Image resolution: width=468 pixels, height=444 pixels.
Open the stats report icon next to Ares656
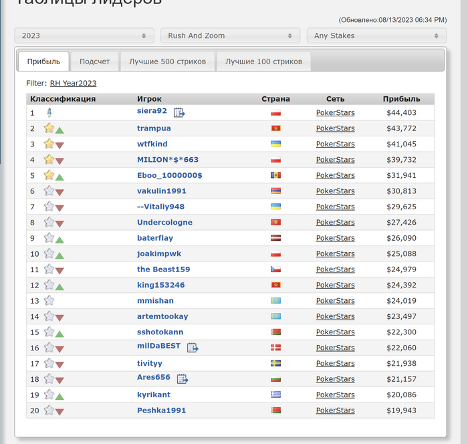coord(183,379)
